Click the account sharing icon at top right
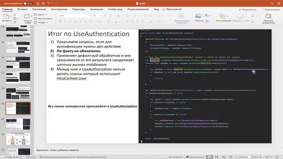This screenshot has width=283, height=159. coord(279,4)
